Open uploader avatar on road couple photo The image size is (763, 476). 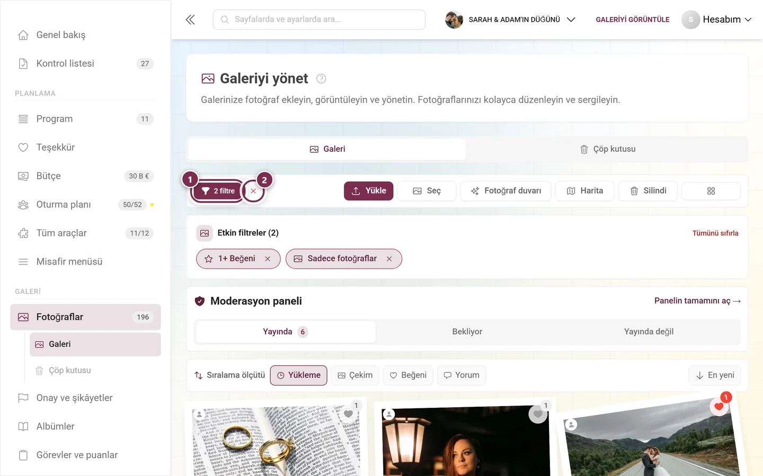[x=571, y=424]
